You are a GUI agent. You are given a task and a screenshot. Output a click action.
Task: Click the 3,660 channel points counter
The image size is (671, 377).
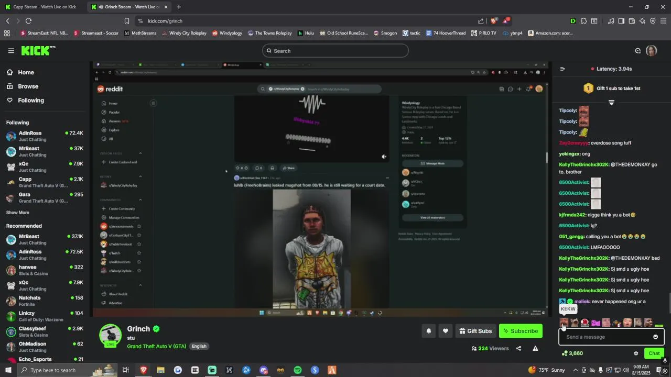pyautogui.click(x=572, y=353)
